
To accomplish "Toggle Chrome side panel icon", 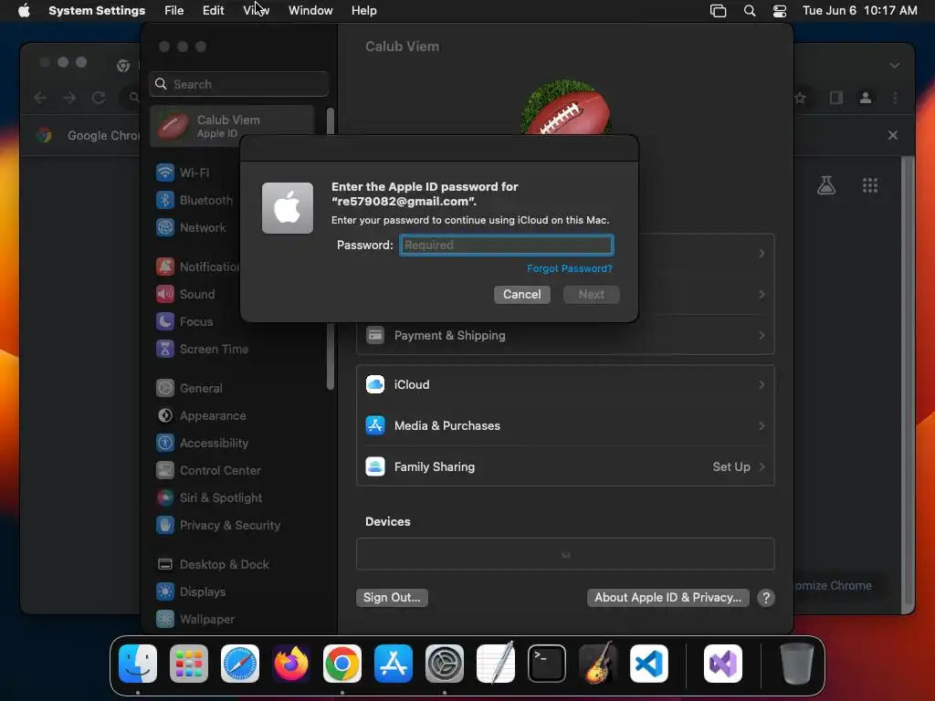I will [x=836, y=98].
